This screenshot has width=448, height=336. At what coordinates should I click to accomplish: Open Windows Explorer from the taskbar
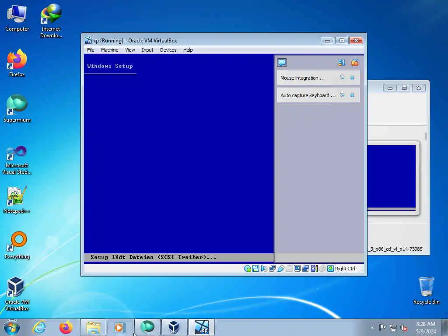[93, 327]
